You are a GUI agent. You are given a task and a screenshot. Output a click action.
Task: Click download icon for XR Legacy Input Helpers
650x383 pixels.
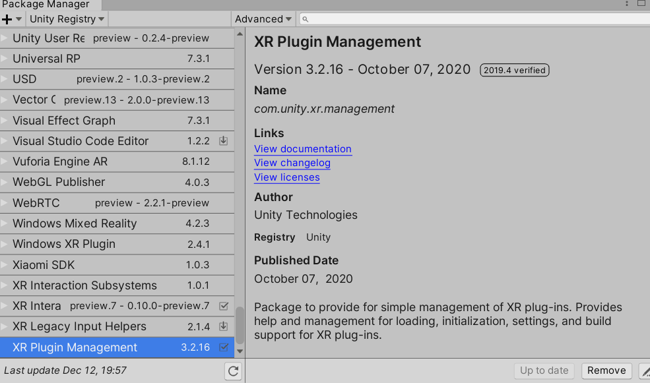tap(224, 326)
